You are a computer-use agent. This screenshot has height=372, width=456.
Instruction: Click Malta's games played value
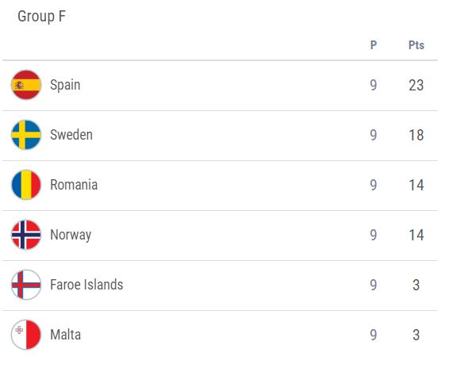[374, 335]
